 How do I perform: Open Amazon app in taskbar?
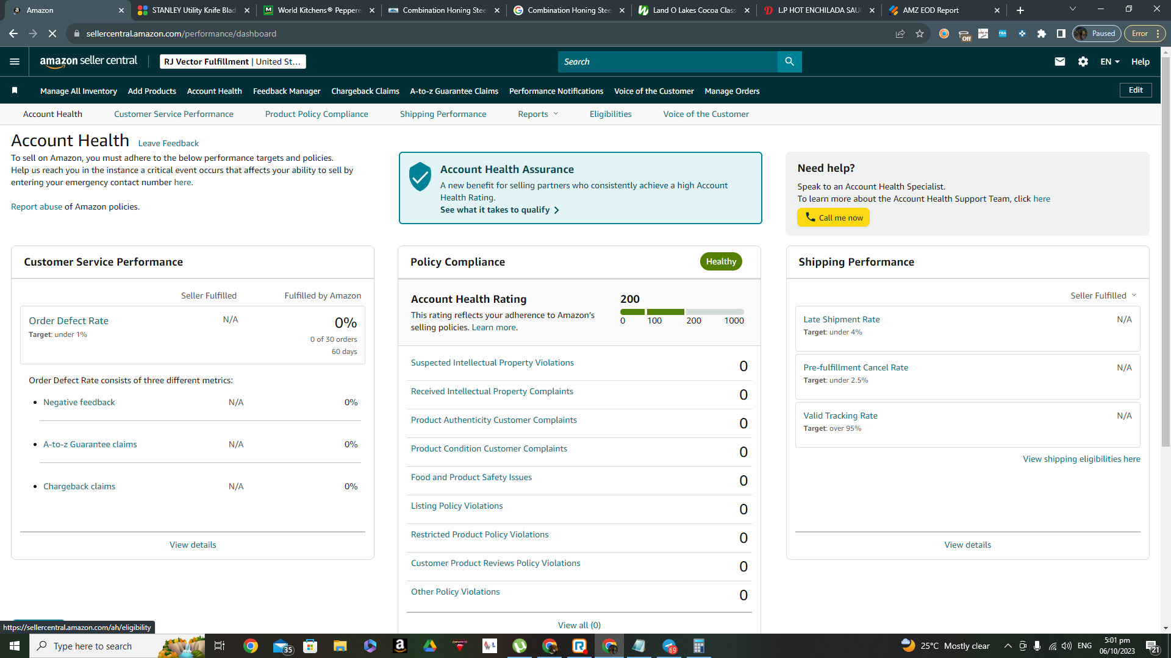pos(400,646)
